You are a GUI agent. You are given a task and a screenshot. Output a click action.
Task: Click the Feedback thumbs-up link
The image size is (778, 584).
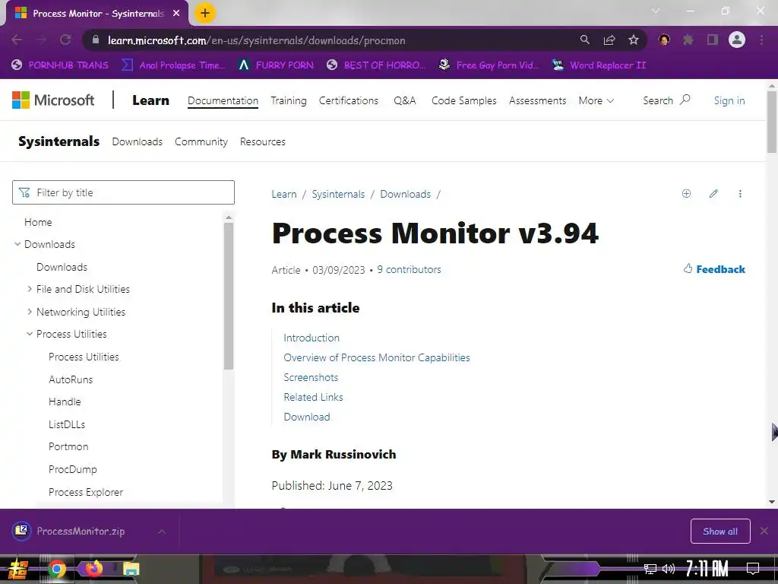pyautogui.click(x=714, y=269)
